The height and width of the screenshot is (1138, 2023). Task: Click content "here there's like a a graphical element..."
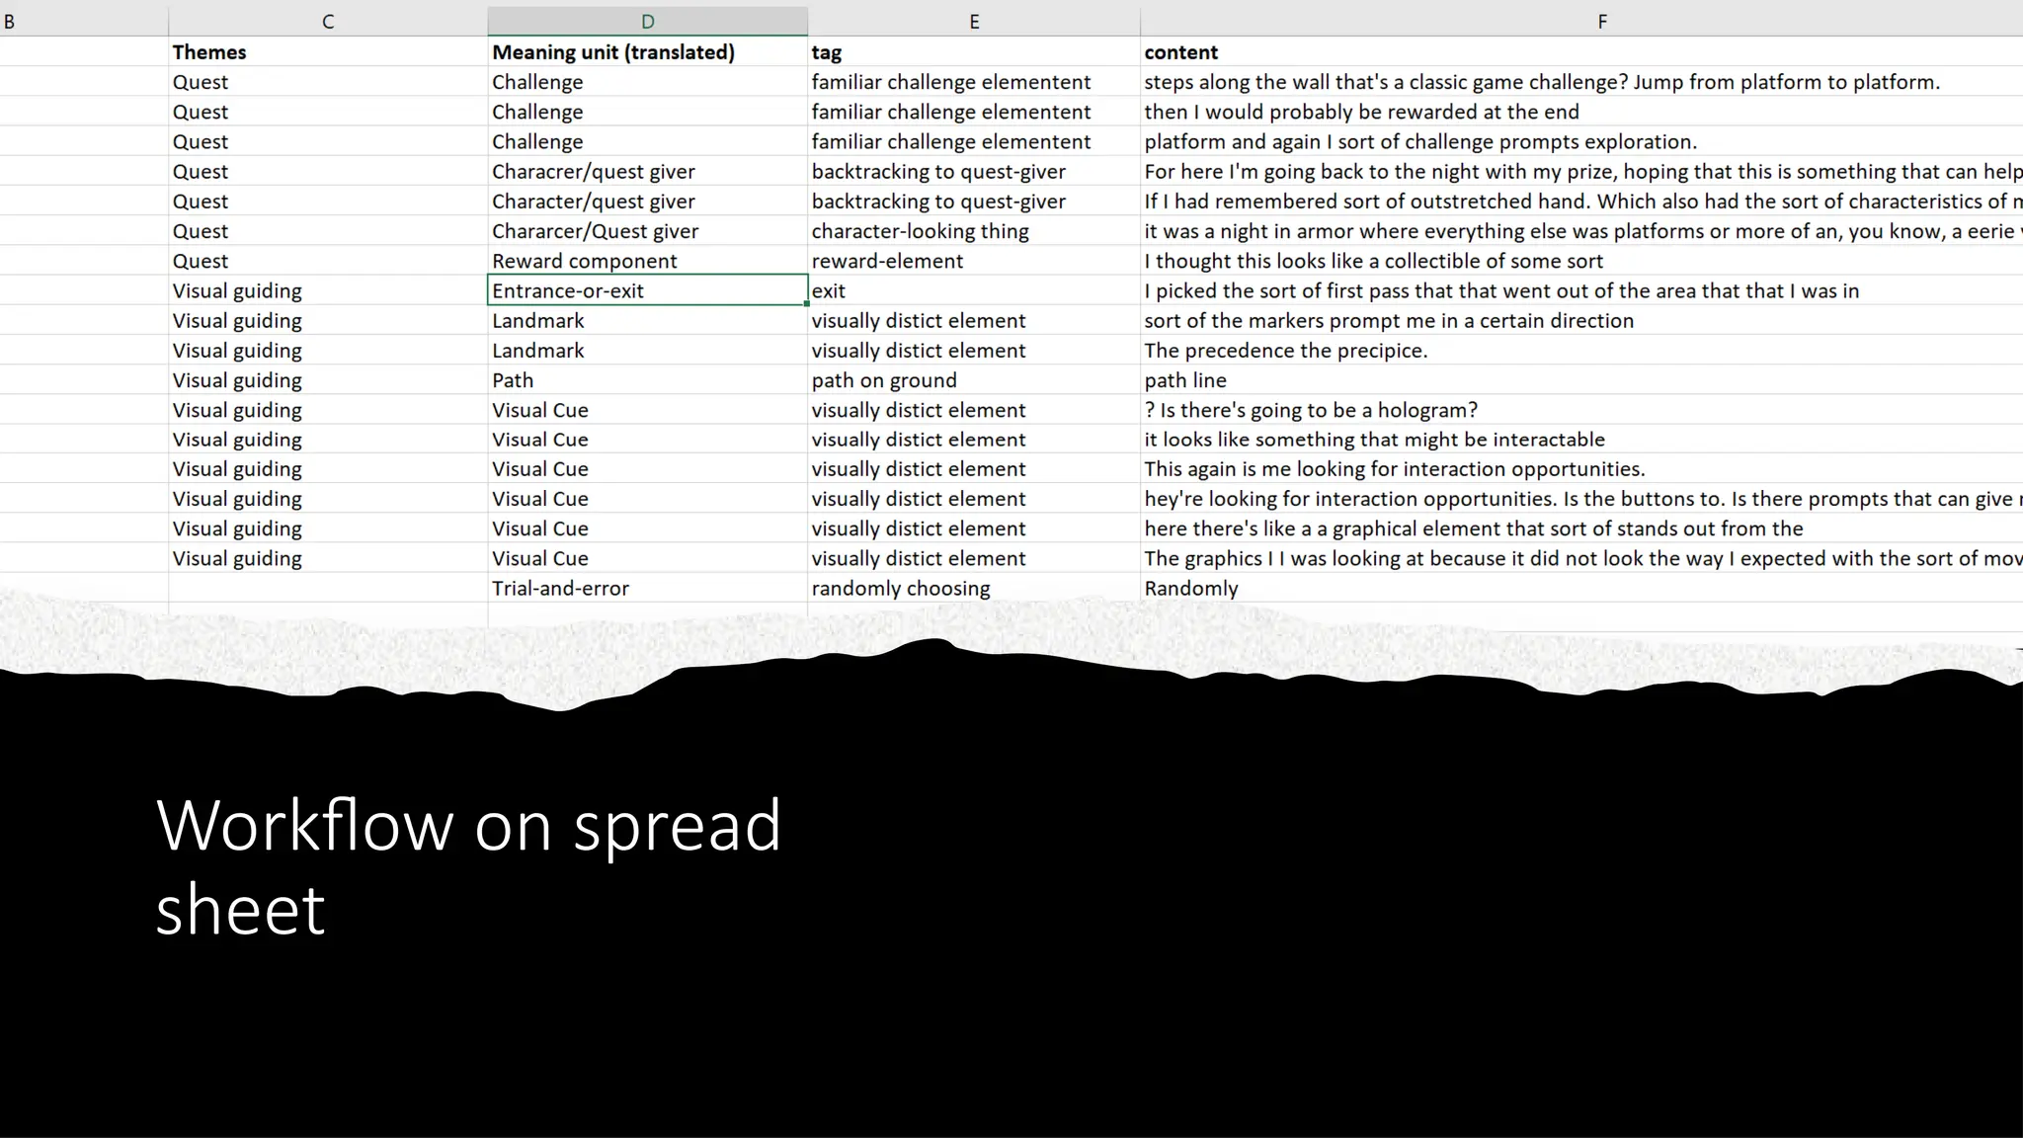click(x=1581, y=528)
